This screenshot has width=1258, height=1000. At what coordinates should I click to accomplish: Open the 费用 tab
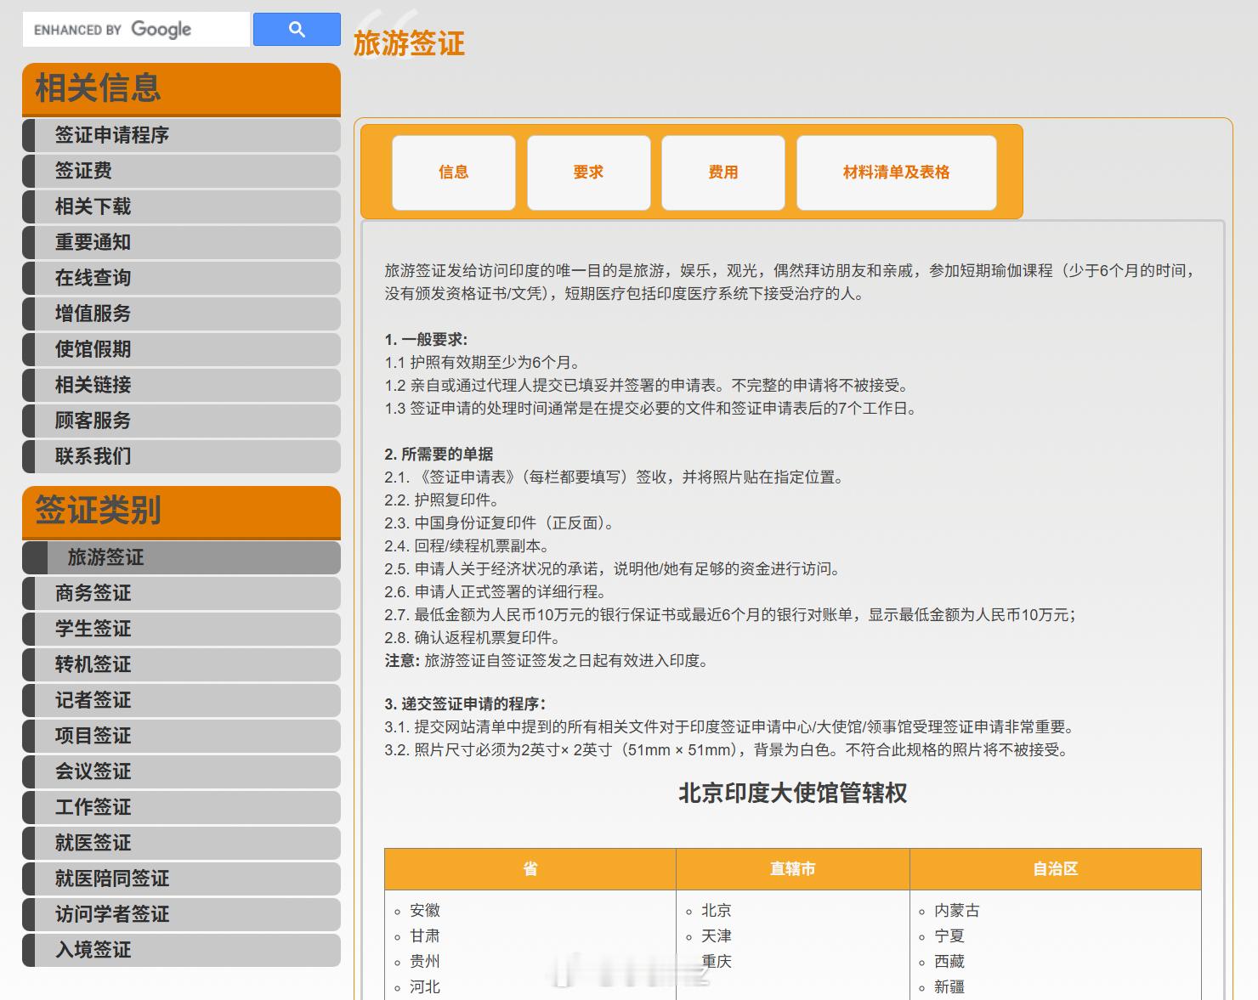[723, 172]
